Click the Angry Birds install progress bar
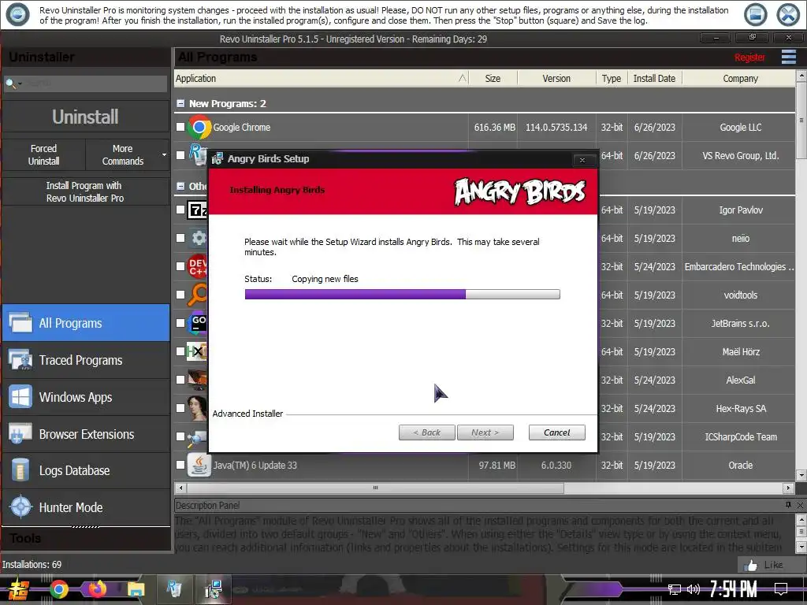807x605 pixels. [403, 295]
